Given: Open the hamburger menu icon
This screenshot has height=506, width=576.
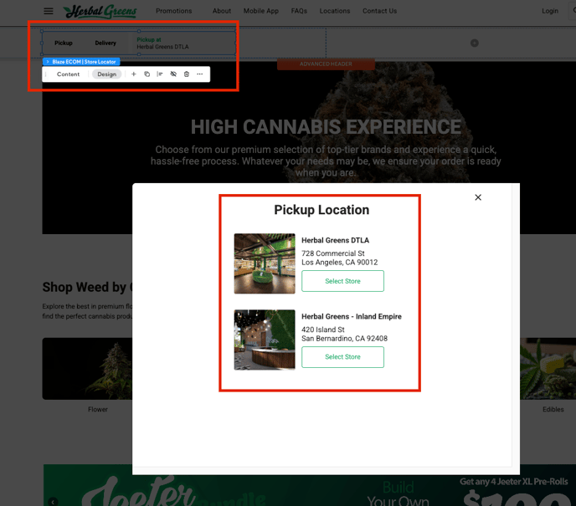Looking at the screenshot, I should tap(48, 11).
